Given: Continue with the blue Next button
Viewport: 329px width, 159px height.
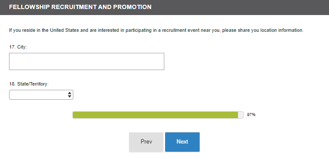Looking at the screenshot, I should pyautogui.click(x=182, y=142).
